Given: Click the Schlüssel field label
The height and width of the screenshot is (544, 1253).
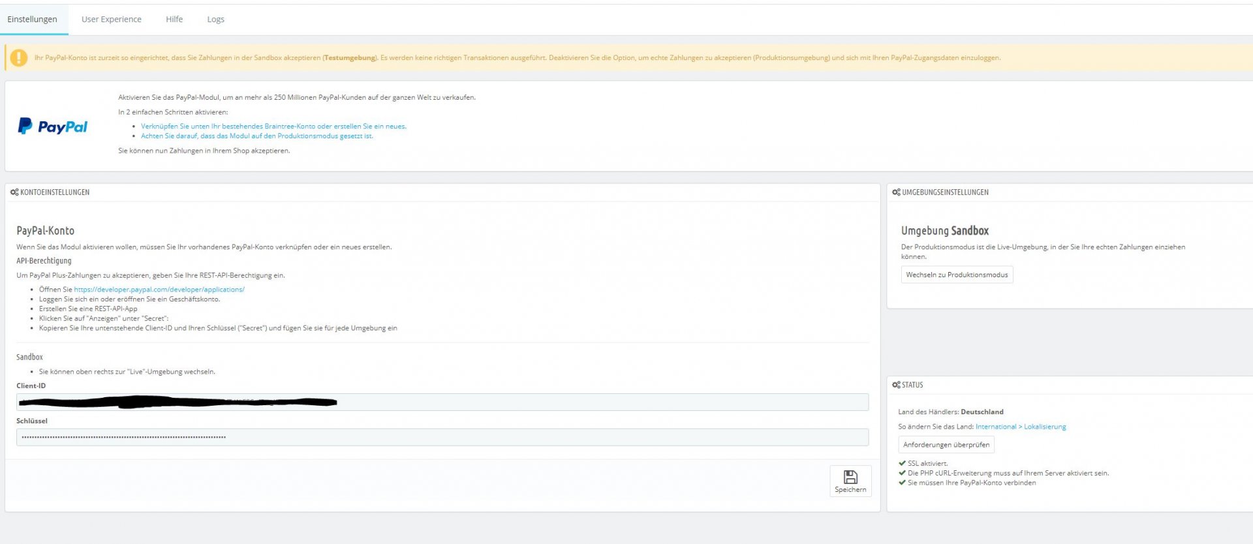Looking at the screenshot, I should coord(32,421).
